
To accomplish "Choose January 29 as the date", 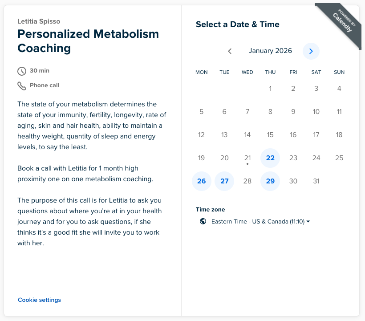I will tap(270, 181).
